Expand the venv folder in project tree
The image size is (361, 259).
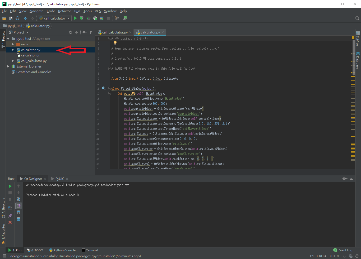(13, 44)
